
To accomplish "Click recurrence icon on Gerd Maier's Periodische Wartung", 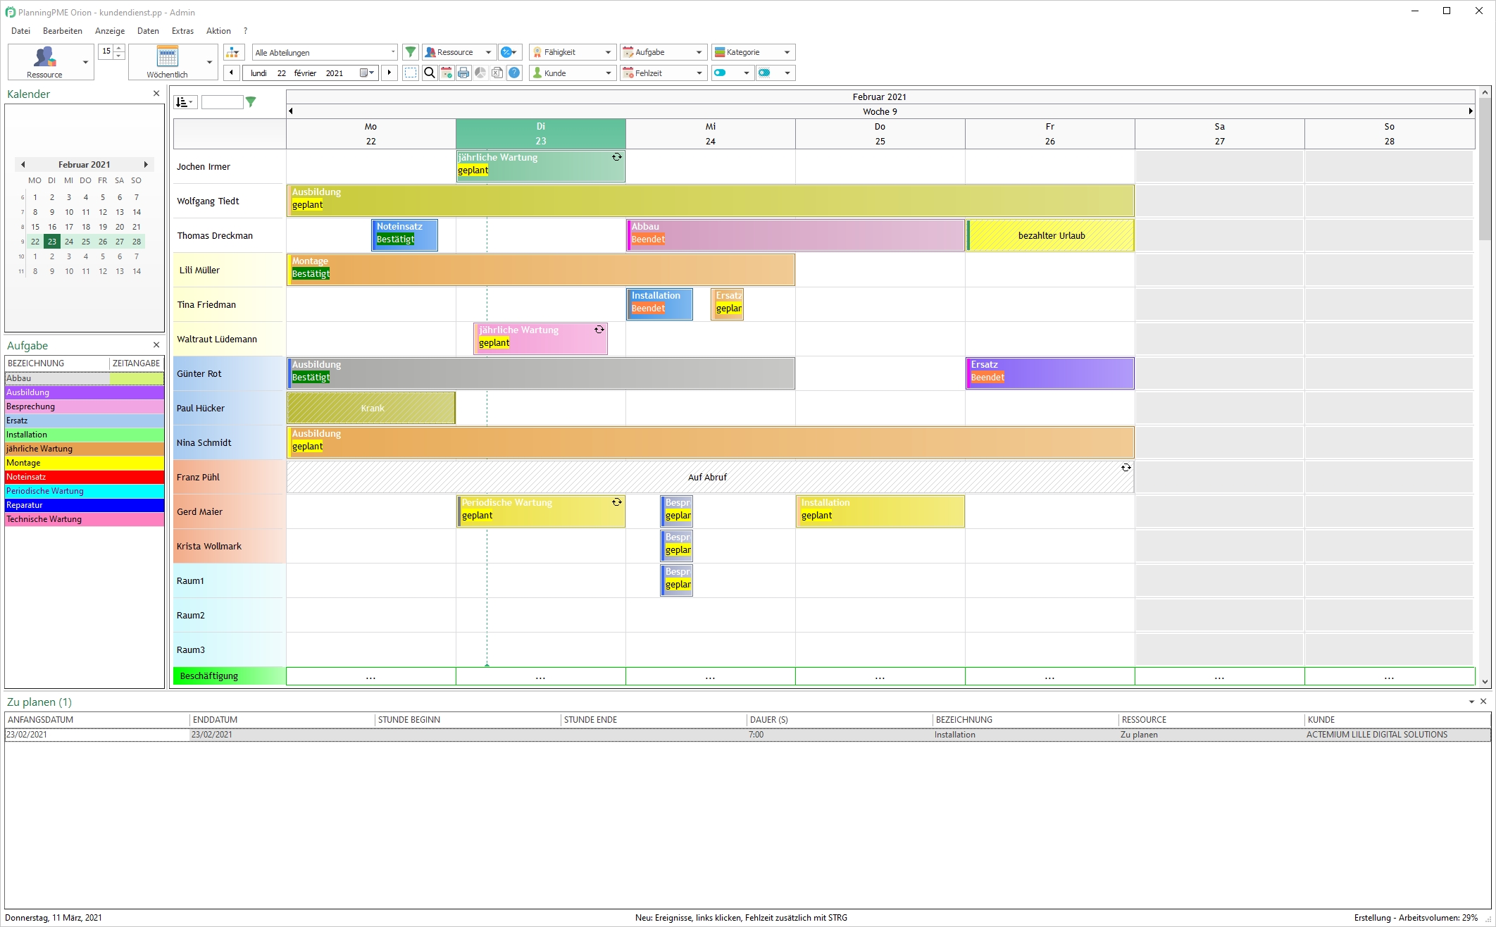I will (616, 502).
